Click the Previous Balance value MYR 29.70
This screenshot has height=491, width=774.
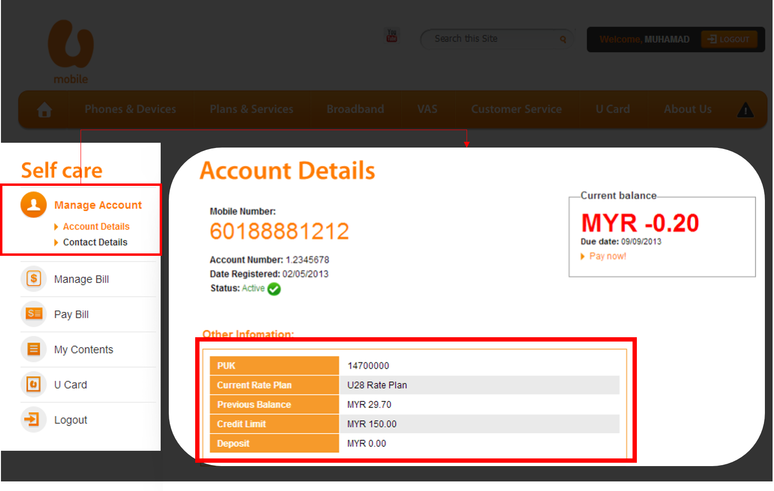(369, 405)
